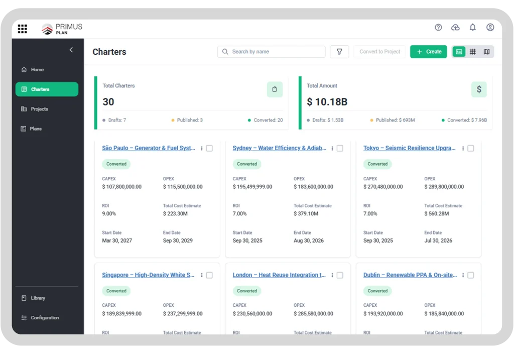Switch to map view icon

tap(486, 52)
